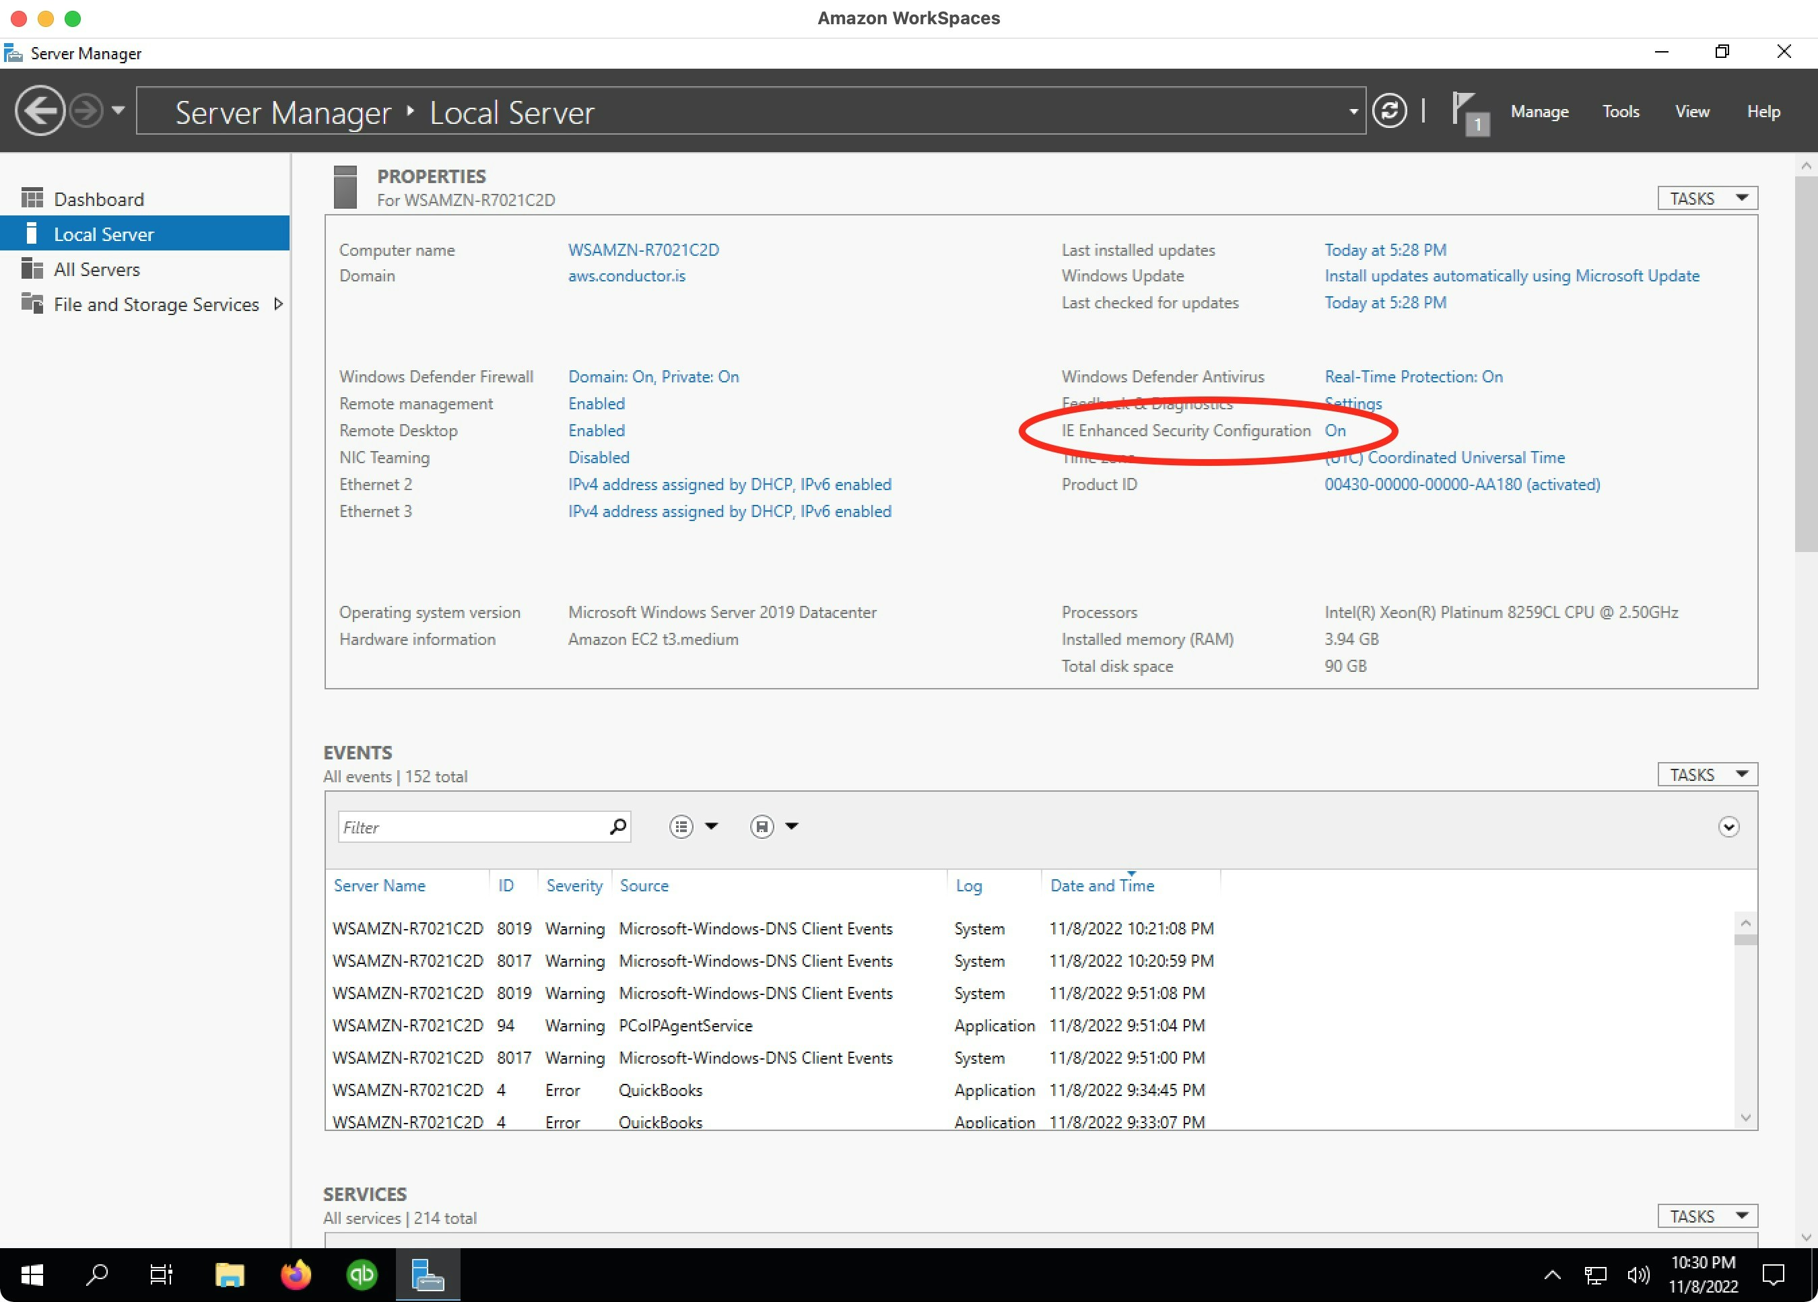
Task: Expand the breadcrumb address bar dropdown
Action: (1353, 111)
